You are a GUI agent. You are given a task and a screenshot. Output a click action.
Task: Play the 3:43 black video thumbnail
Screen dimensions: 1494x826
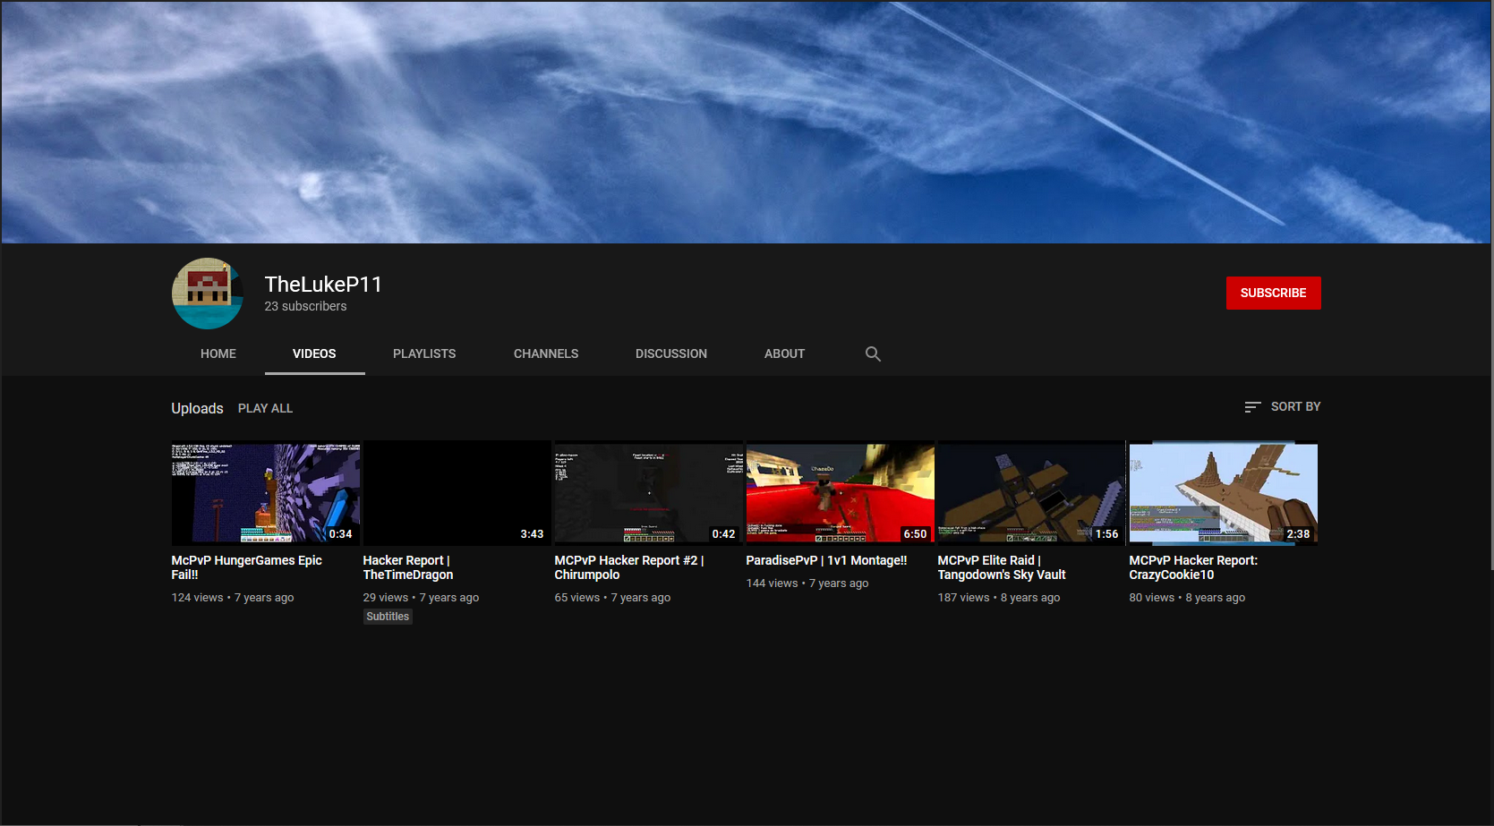pos(457,493)
